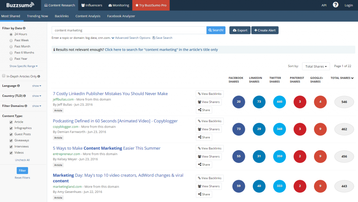The width and height of the screenshot is (358, 202).
Task: Click View Backlinks for LinkedIn Publisher article
Action: [210, 94]
